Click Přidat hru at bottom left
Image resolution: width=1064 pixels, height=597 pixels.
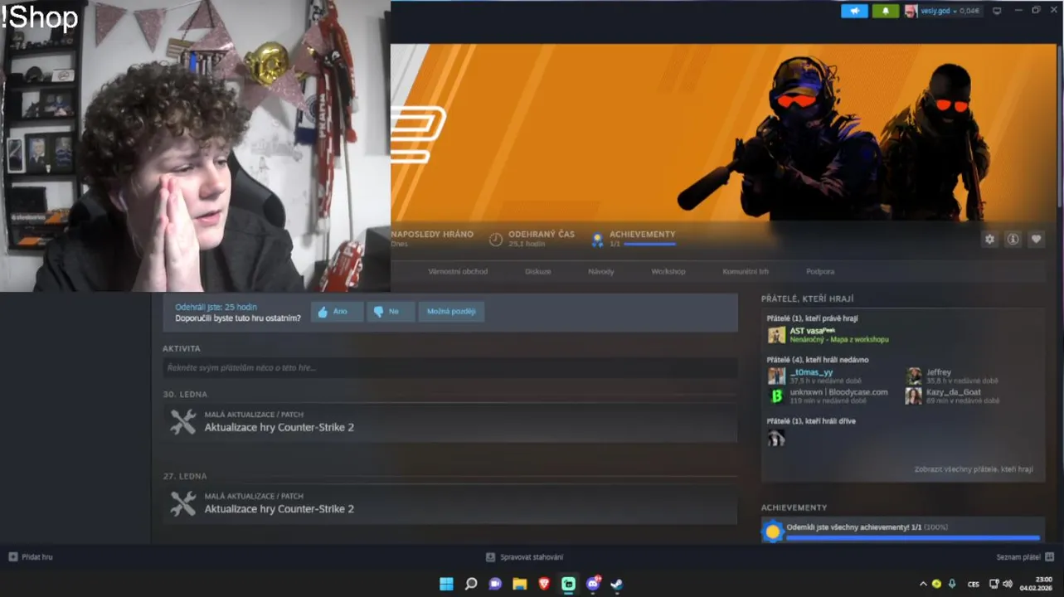[x=31, y=557]
